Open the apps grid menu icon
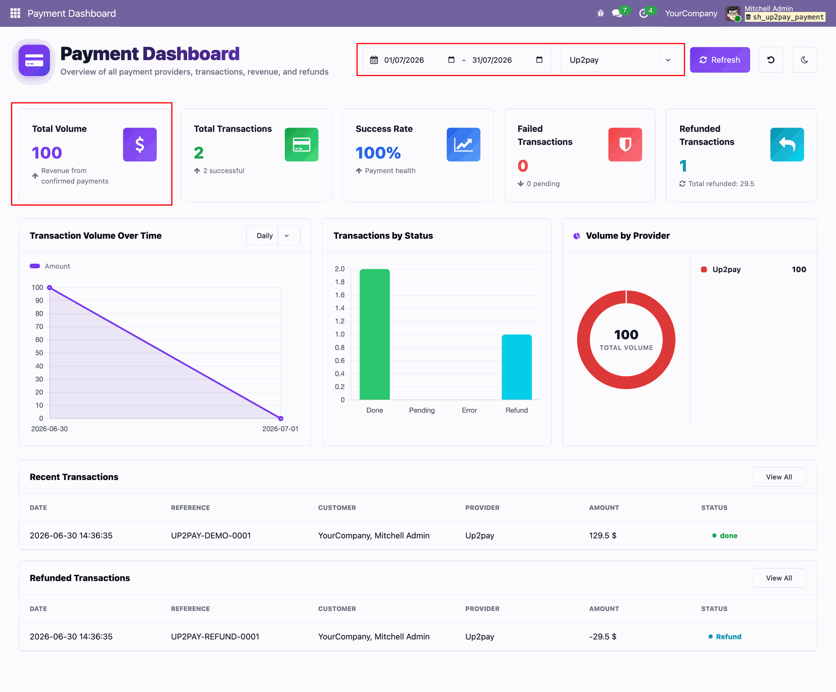836x692 pixels. pos(15,13)
